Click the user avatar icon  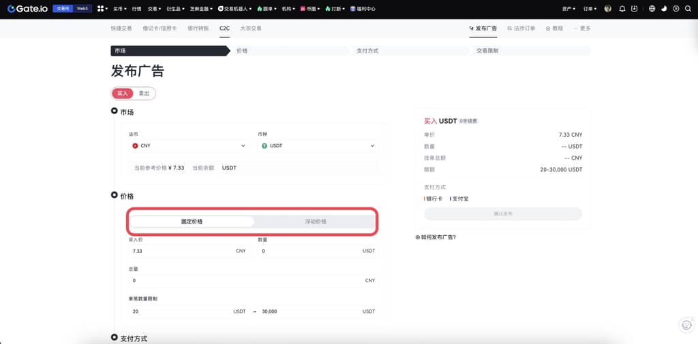(608, 9)
